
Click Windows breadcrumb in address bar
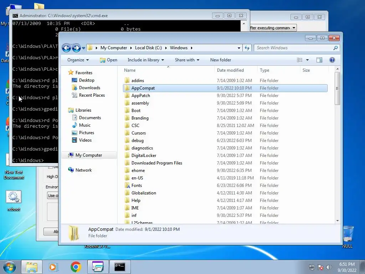(x=179, y=48)
